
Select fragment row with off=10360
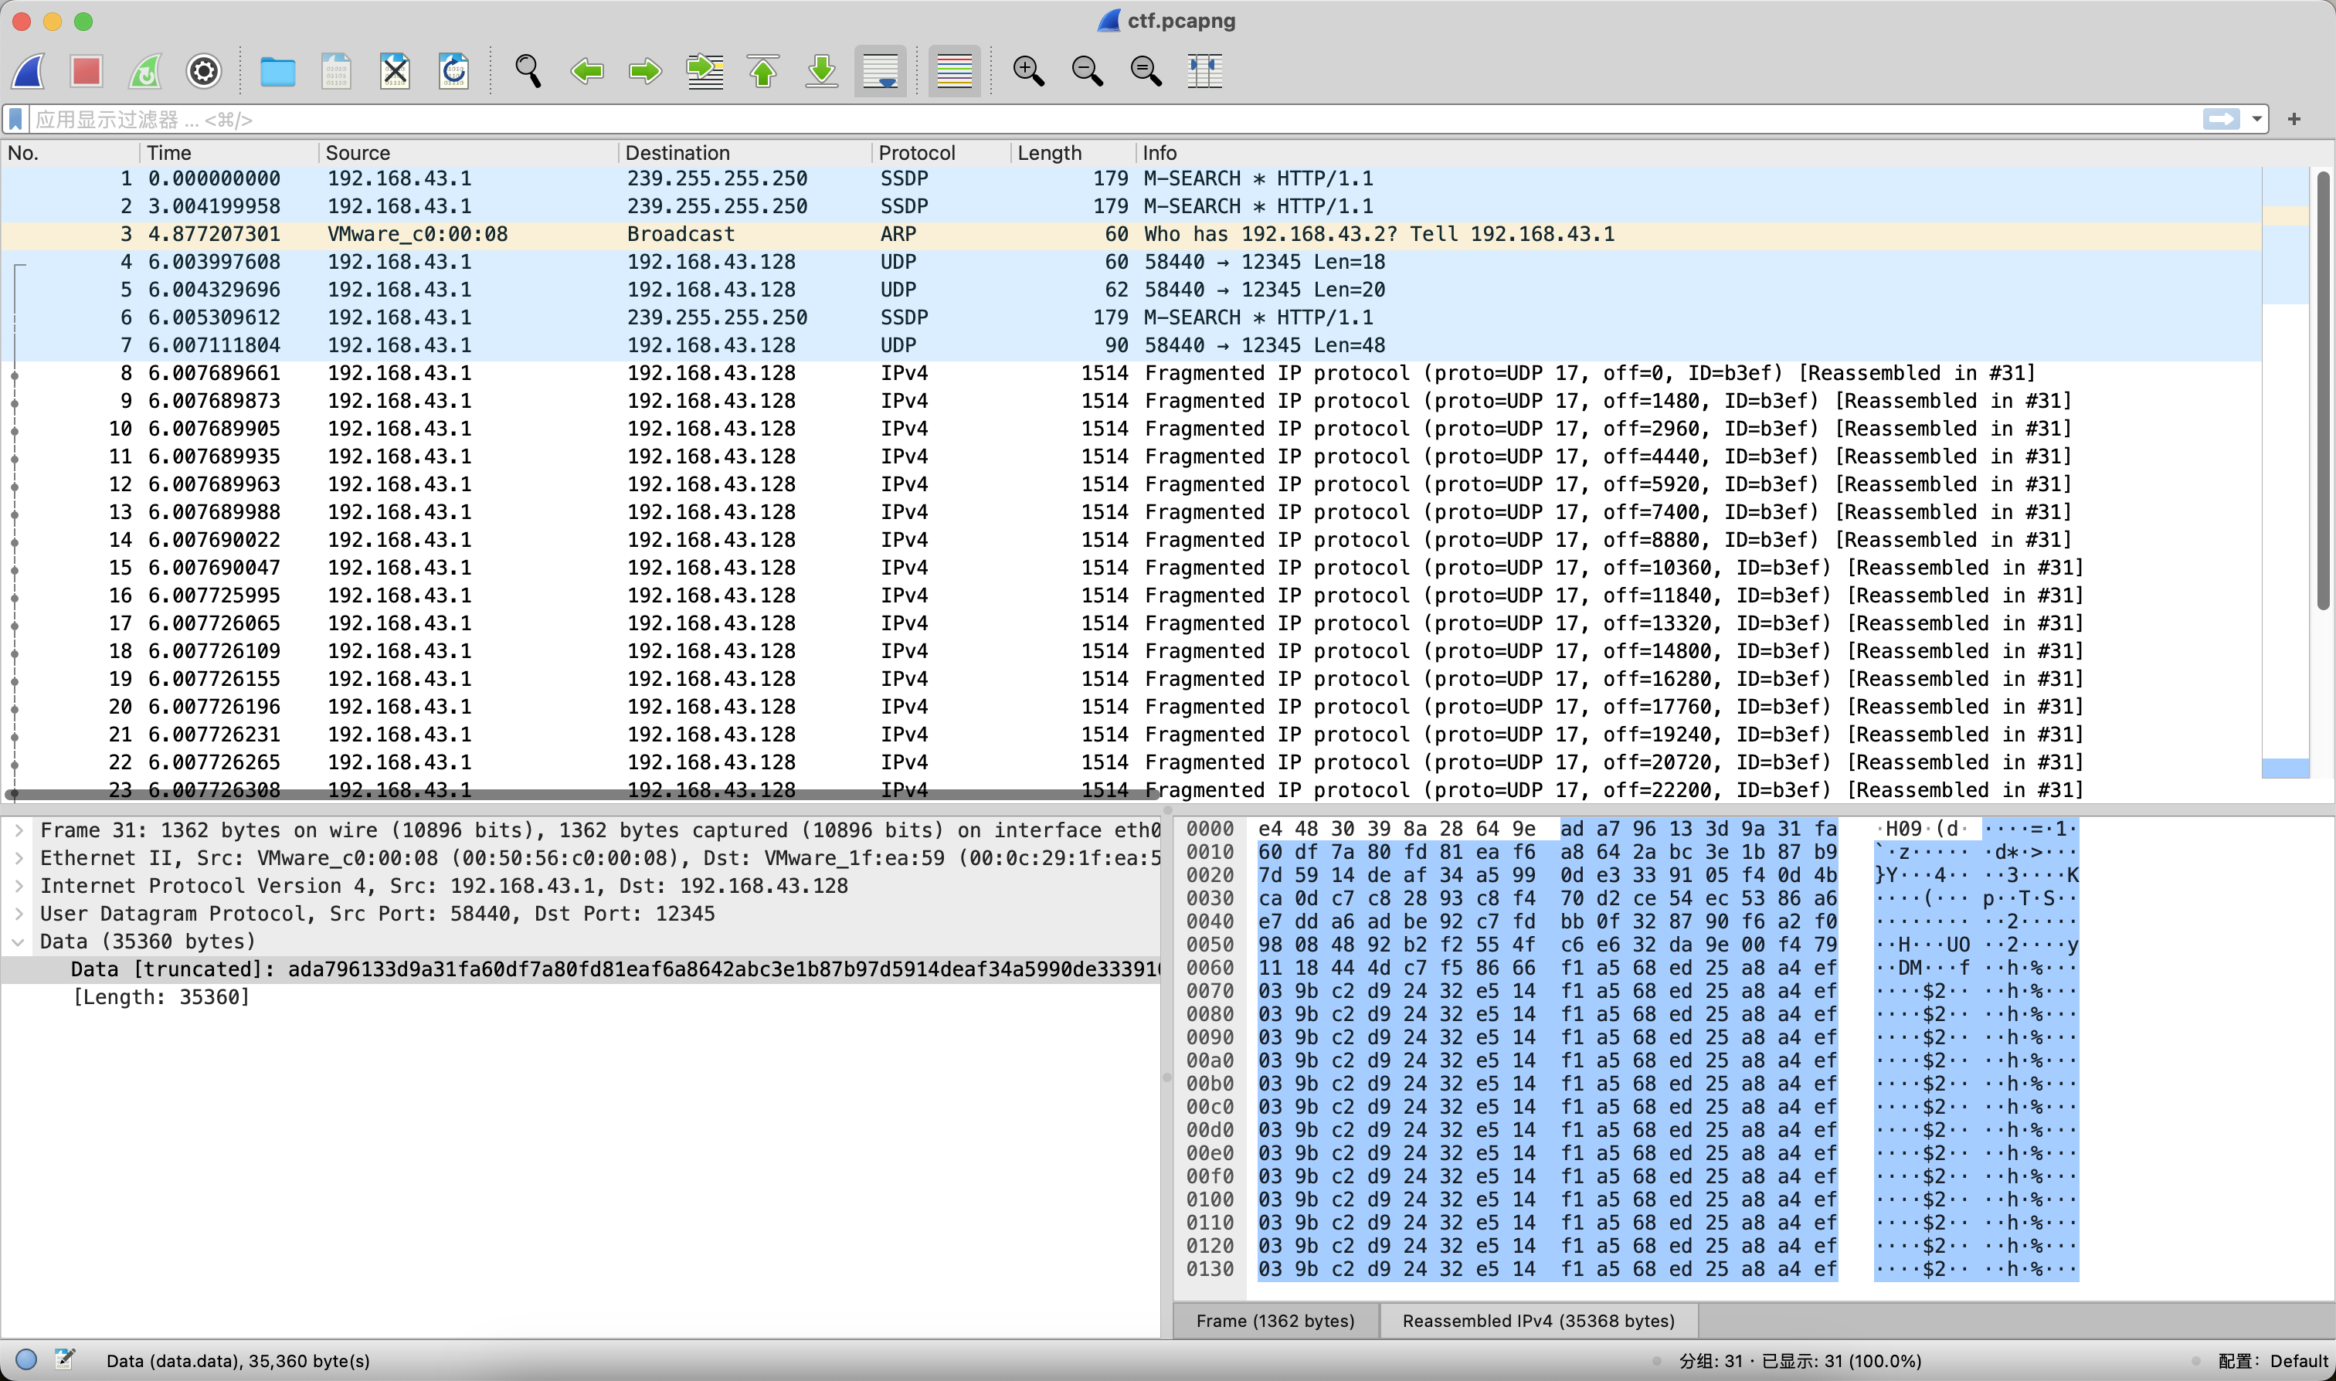[1132, 568]
